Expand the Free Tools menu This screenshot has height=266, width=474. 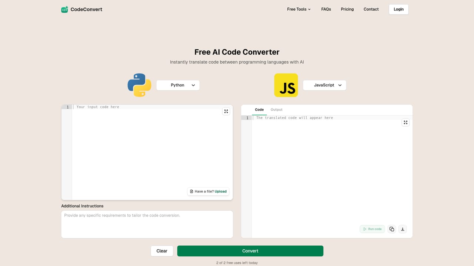299,9
